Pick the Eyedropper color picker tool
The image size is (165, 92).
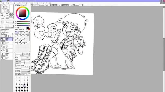[x=23, y=30]
